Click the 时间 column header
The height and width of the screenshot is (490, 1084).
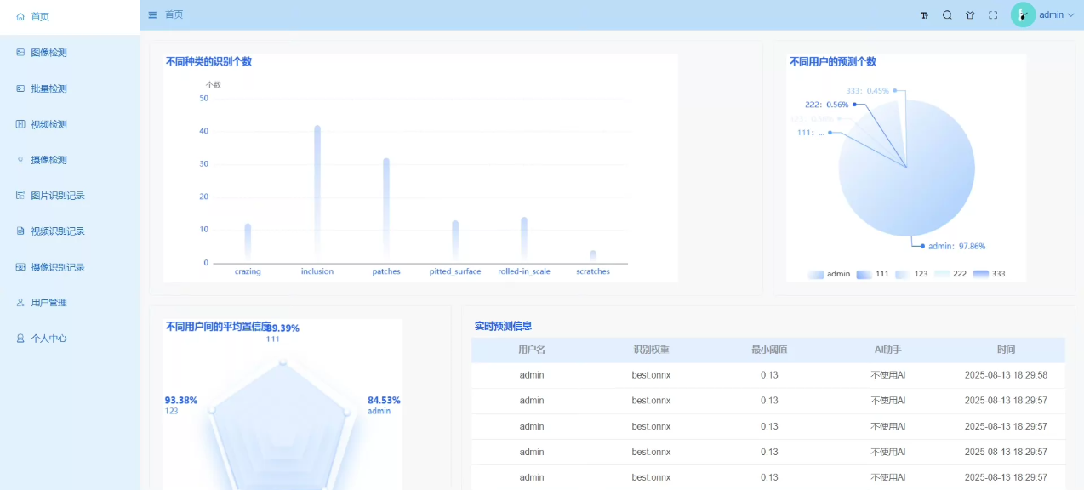click(1006, 350)
